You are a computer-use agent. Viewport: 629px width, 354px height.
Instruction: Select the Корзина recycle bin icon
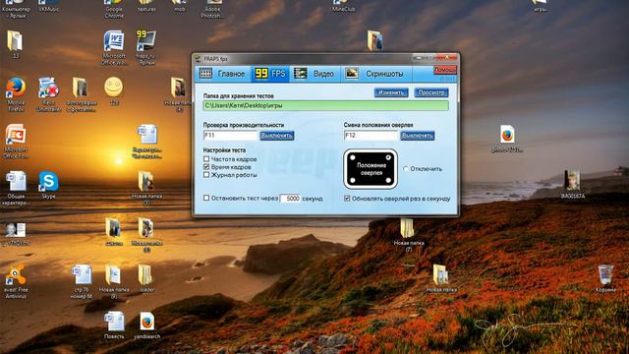coord(605,278)
